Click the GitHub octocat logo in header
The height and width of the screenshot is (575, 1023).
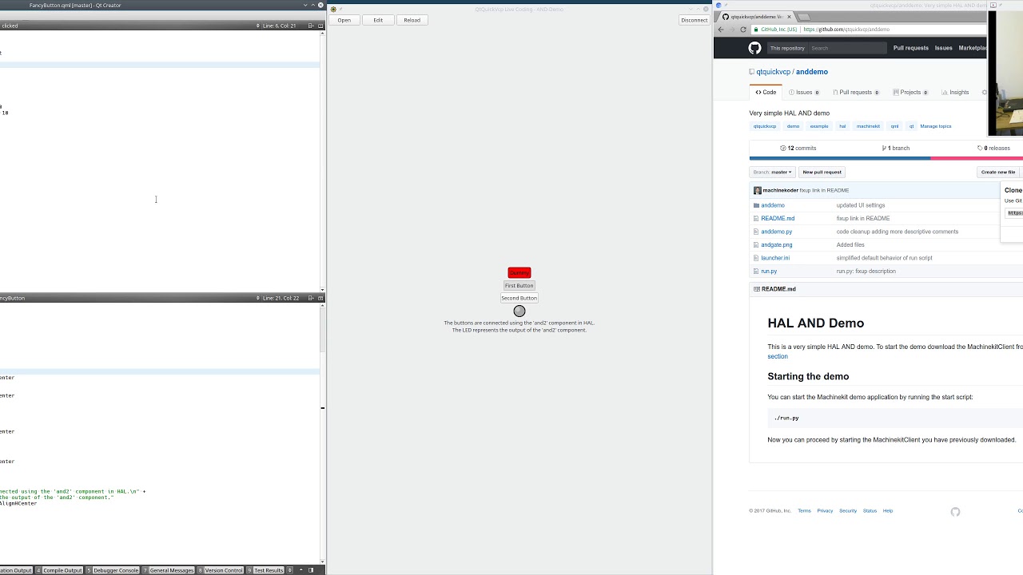[x=754, y=48]
